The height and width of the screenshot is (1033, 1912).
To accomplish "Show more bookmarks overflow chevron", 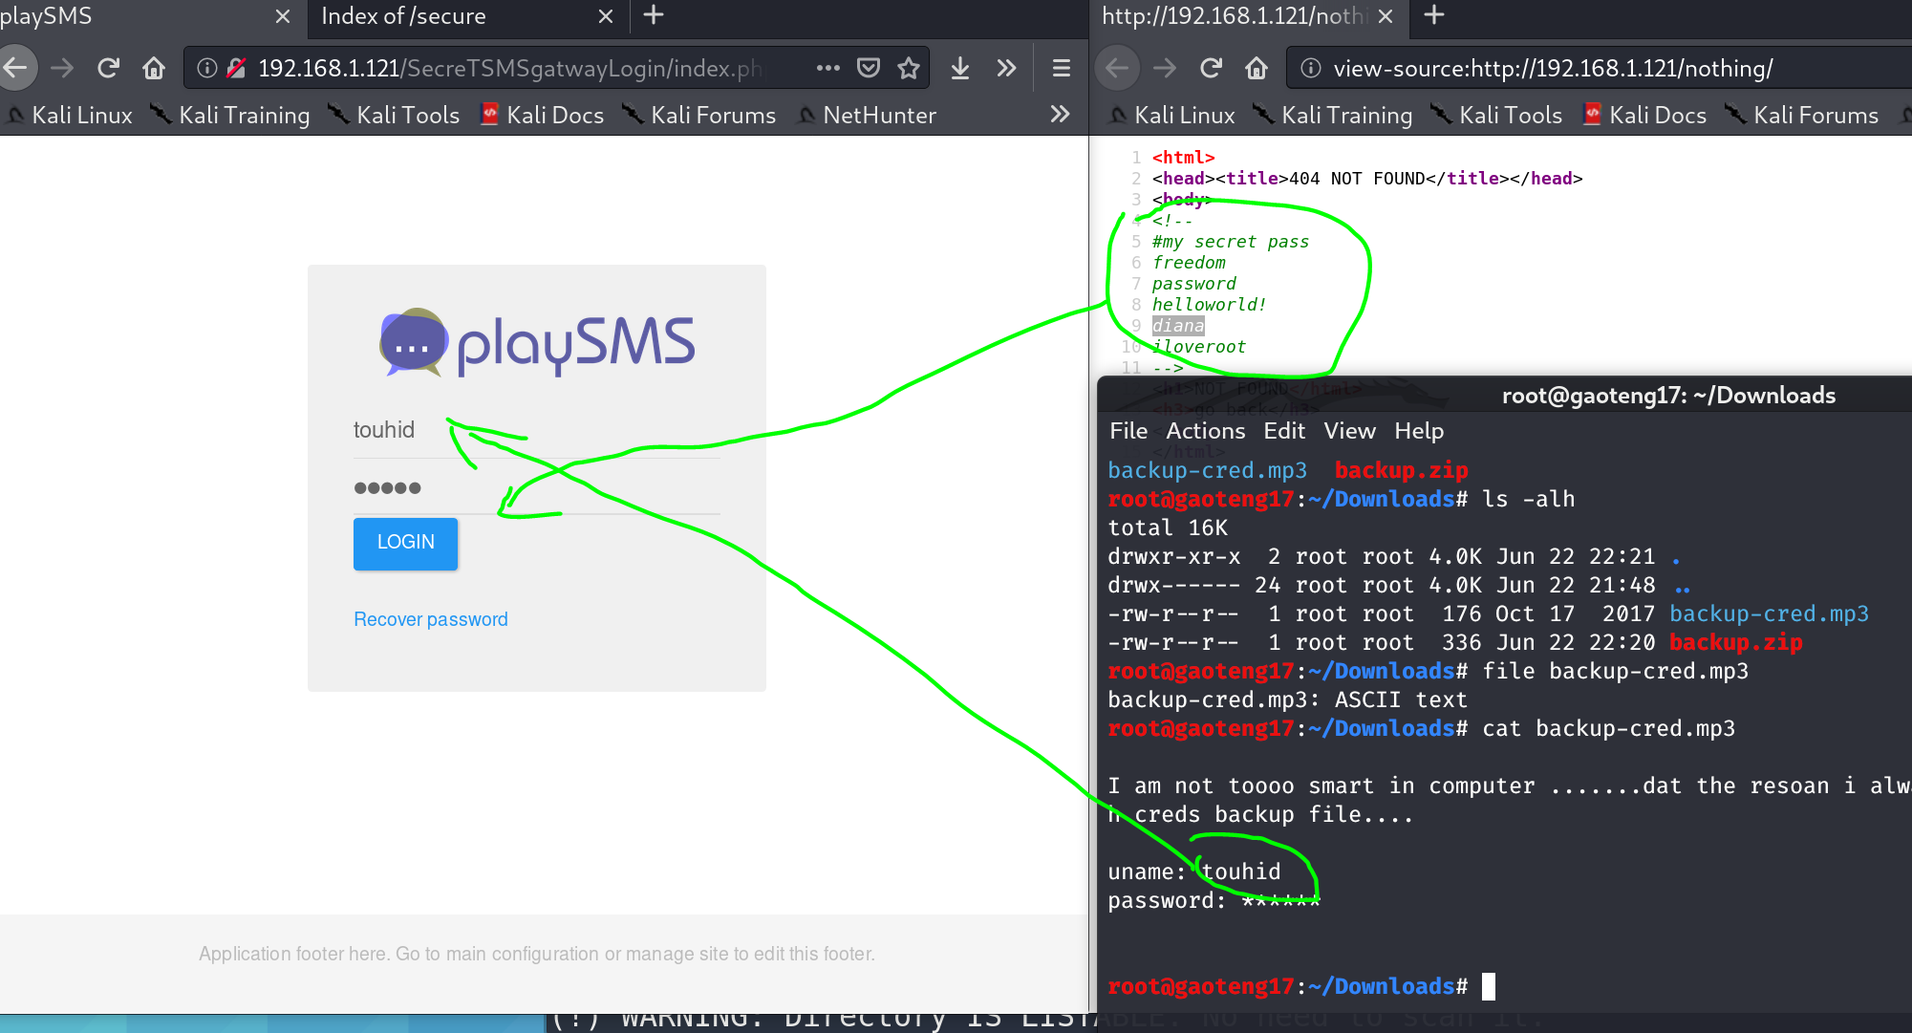I will click(1060, 115).
